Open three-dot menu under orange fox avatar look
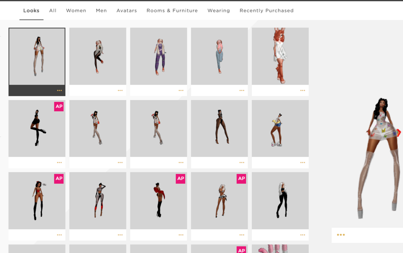The height and width of the screenshot is (253, 403). tap(303, 91)
